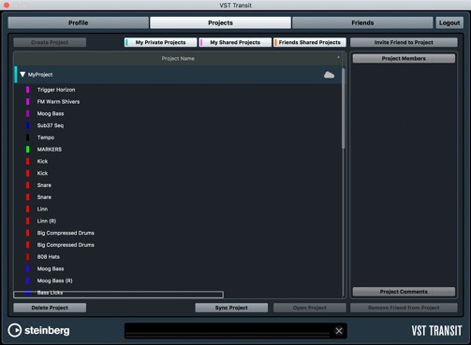The image size is (471, 345).
Task: Select the Trigger Horizon track
Action: coord(56,90)
